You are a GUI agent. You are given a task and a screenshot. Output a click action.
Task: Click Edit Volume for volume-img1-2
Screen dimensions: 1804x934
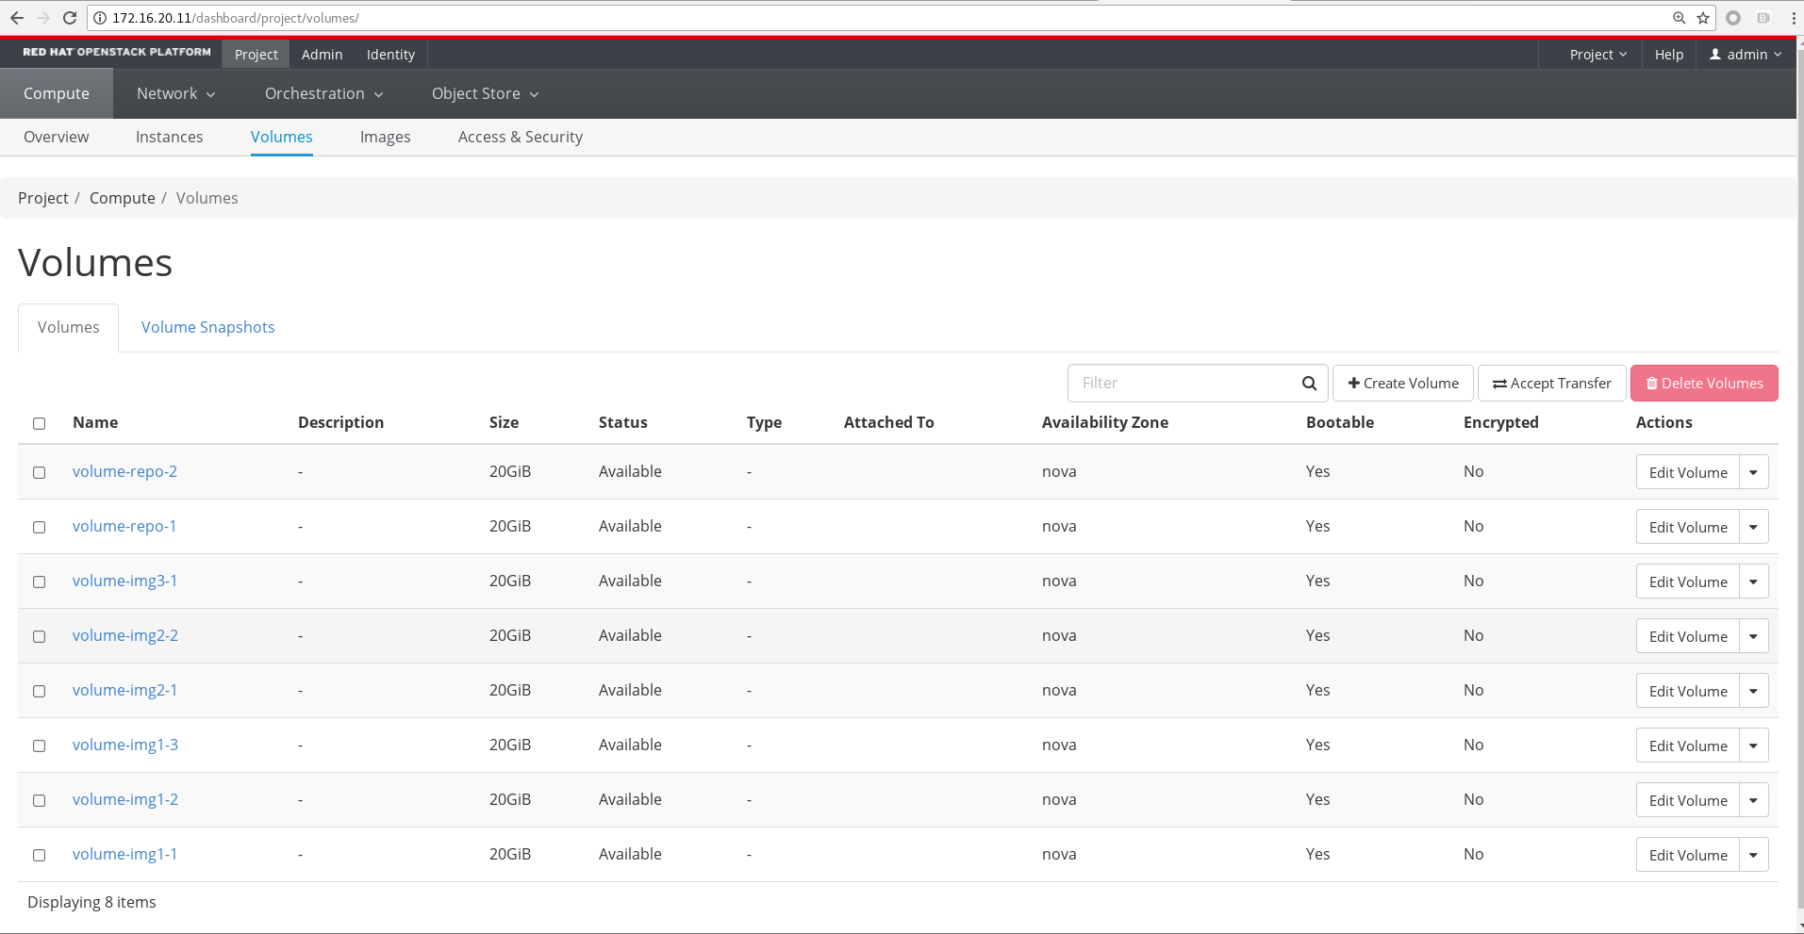(1687, 800)
